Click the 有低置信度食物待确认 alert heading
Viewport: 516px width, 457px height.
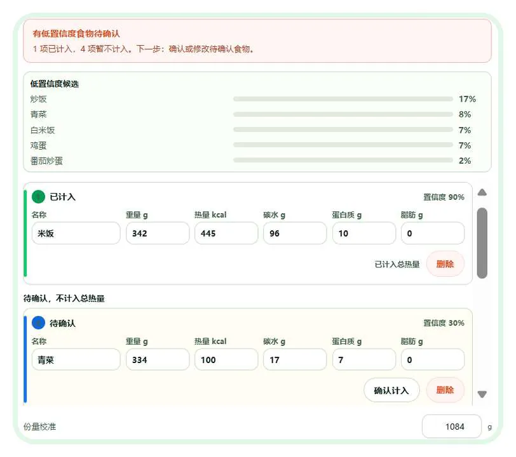coord(76,34)
